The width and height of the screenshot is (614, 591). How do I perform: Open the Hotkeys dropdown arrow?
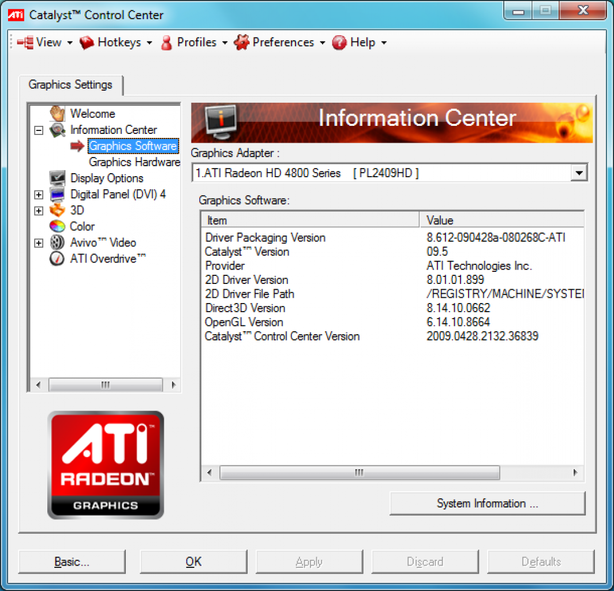(149, 43)
